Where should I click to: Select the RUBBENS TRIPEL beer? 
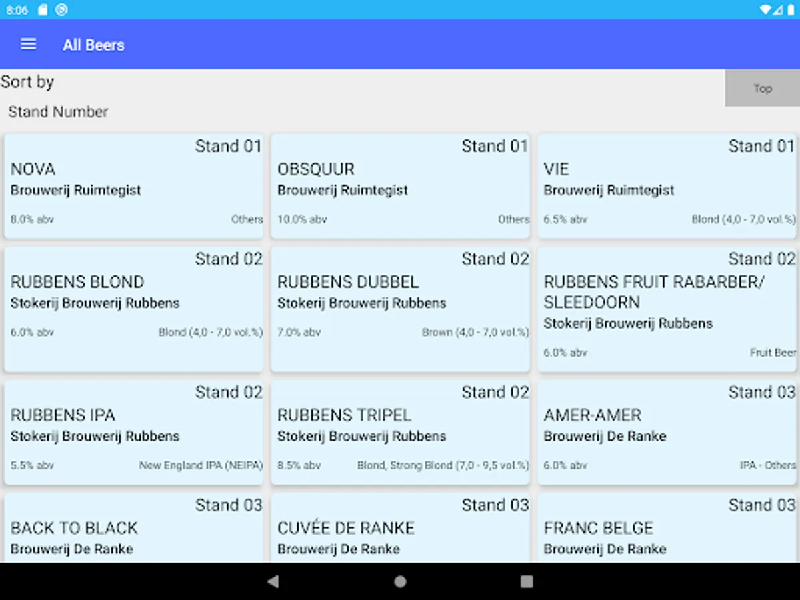[x=400, y=432]
